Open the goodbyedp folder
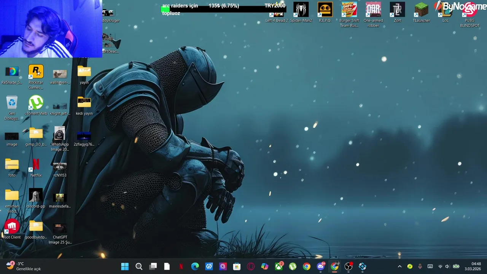 pyautogui.click(x=36, y=229)
